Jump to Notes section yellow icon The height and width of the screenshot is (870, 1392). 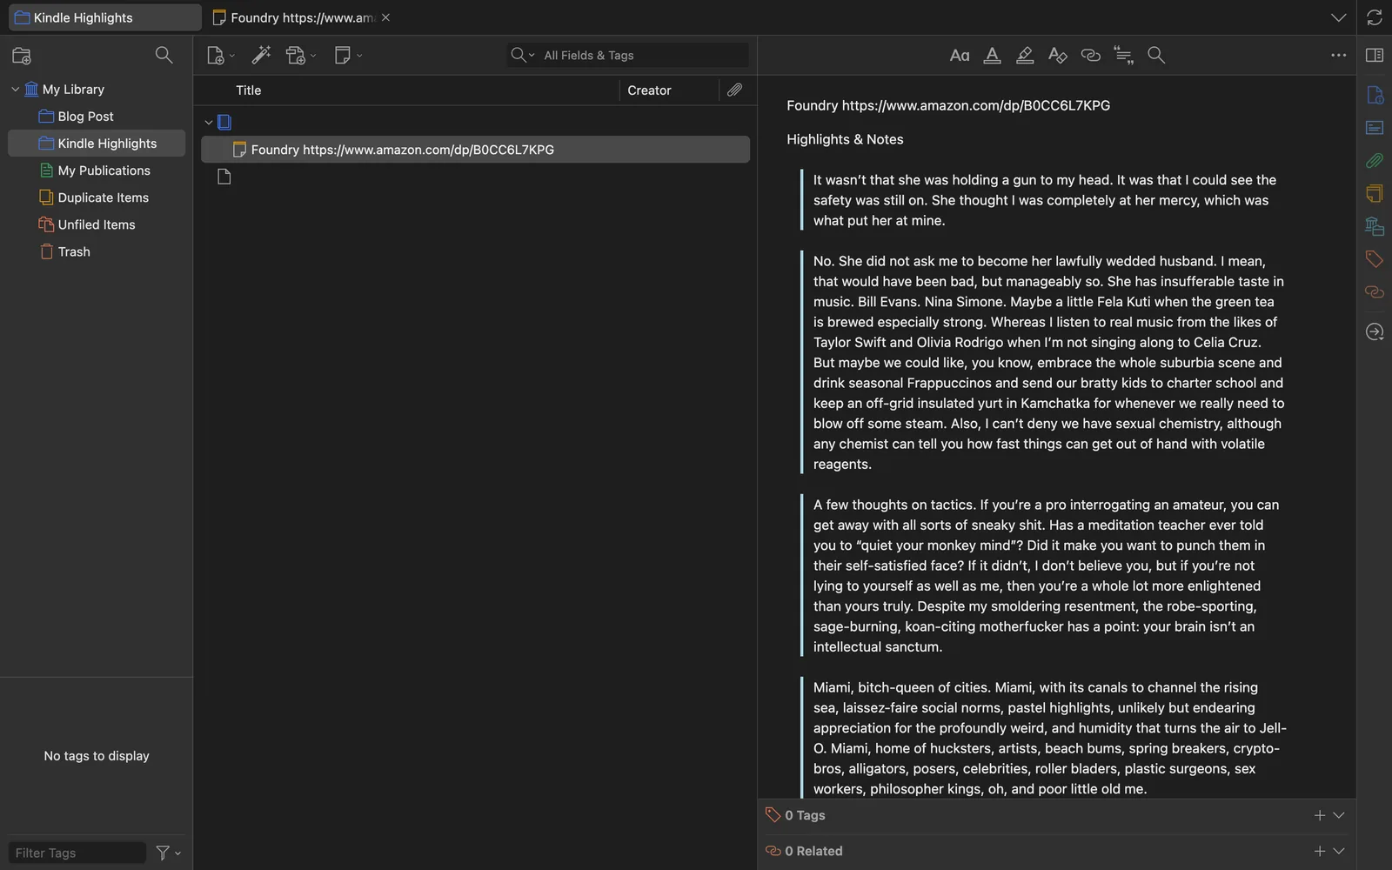[x=1375, y=193]
